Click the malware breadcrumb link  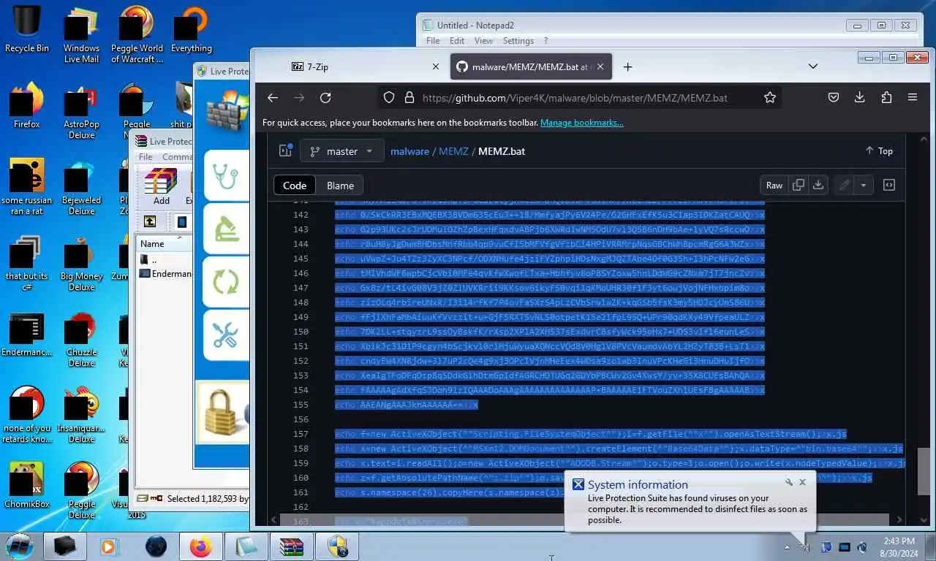[409, 151]
